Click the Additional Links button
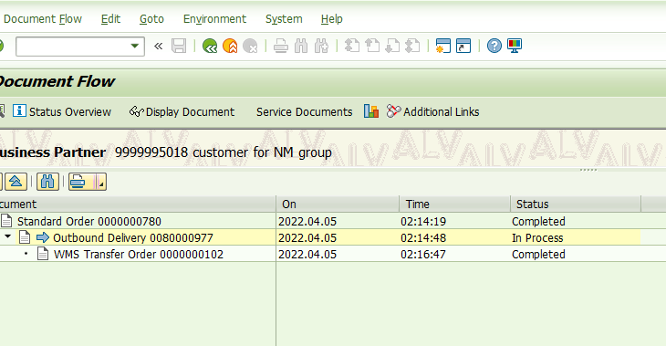666x346 pixels. [x=432, y=111]
